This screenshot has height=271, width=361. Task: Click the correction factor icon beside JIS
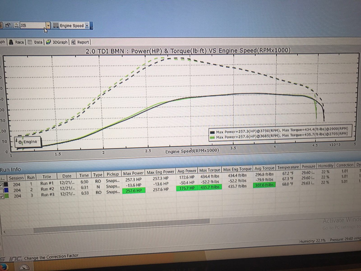click(16, 25)
